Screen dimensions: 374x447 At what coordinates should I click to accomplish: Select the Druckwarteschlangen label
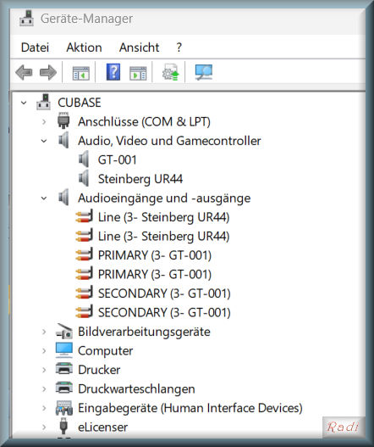[136, 388]
